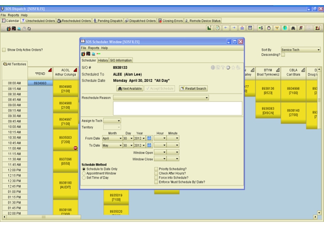This screenshot has width=324, height=227.
Task: Click the Next Available button
Action: click(130, 89)
